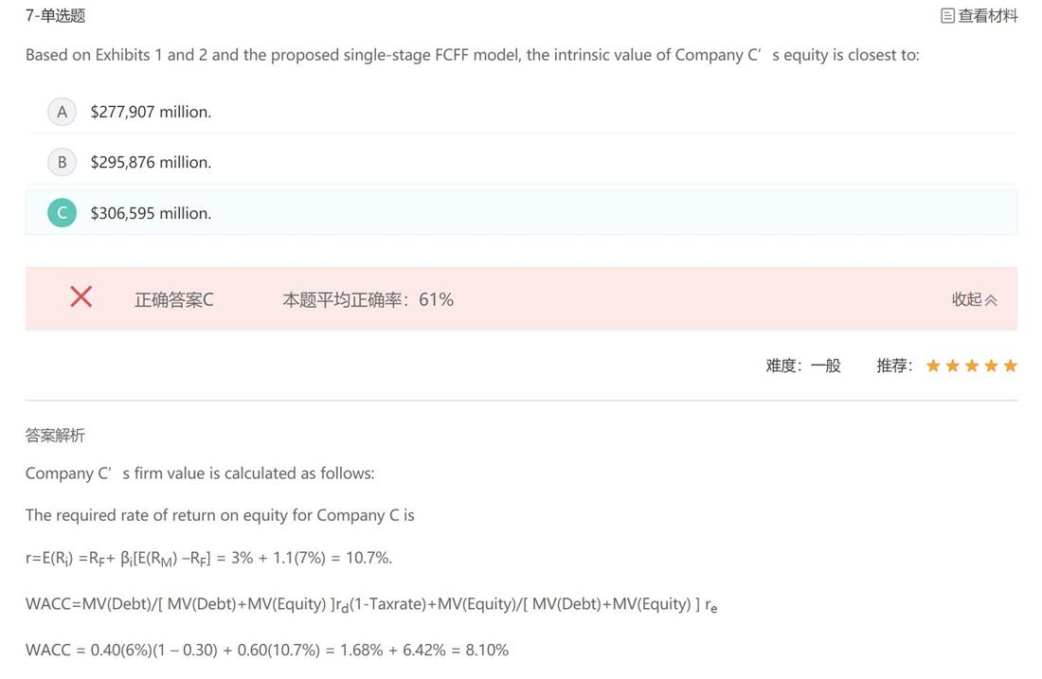Image resolution: width=1042 pixels, height=679 pixels.
Task: Click the second recommendation star
Action: pyautogui.click(x=952, y=366)
